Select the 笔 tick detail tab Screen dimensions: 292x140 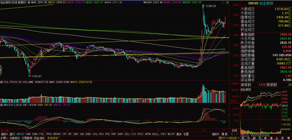click(243, 138)
